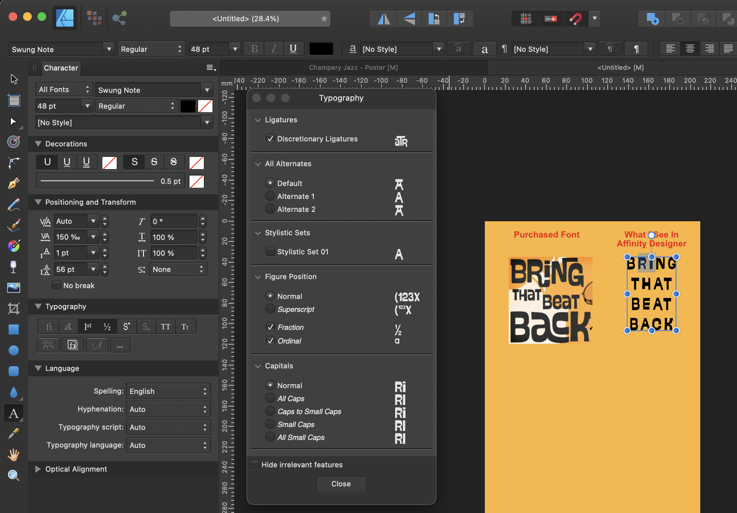Select the Zoom tool
Image resolution: width=737 pixels, height=513 pixels.
13,475
